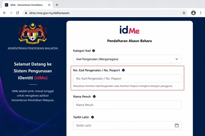Click the padlock site info icon

pyautogui.click(x=26, y=13)
